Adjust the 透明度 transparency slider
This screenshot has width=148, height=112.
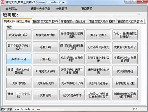click(x=80, y=15)
